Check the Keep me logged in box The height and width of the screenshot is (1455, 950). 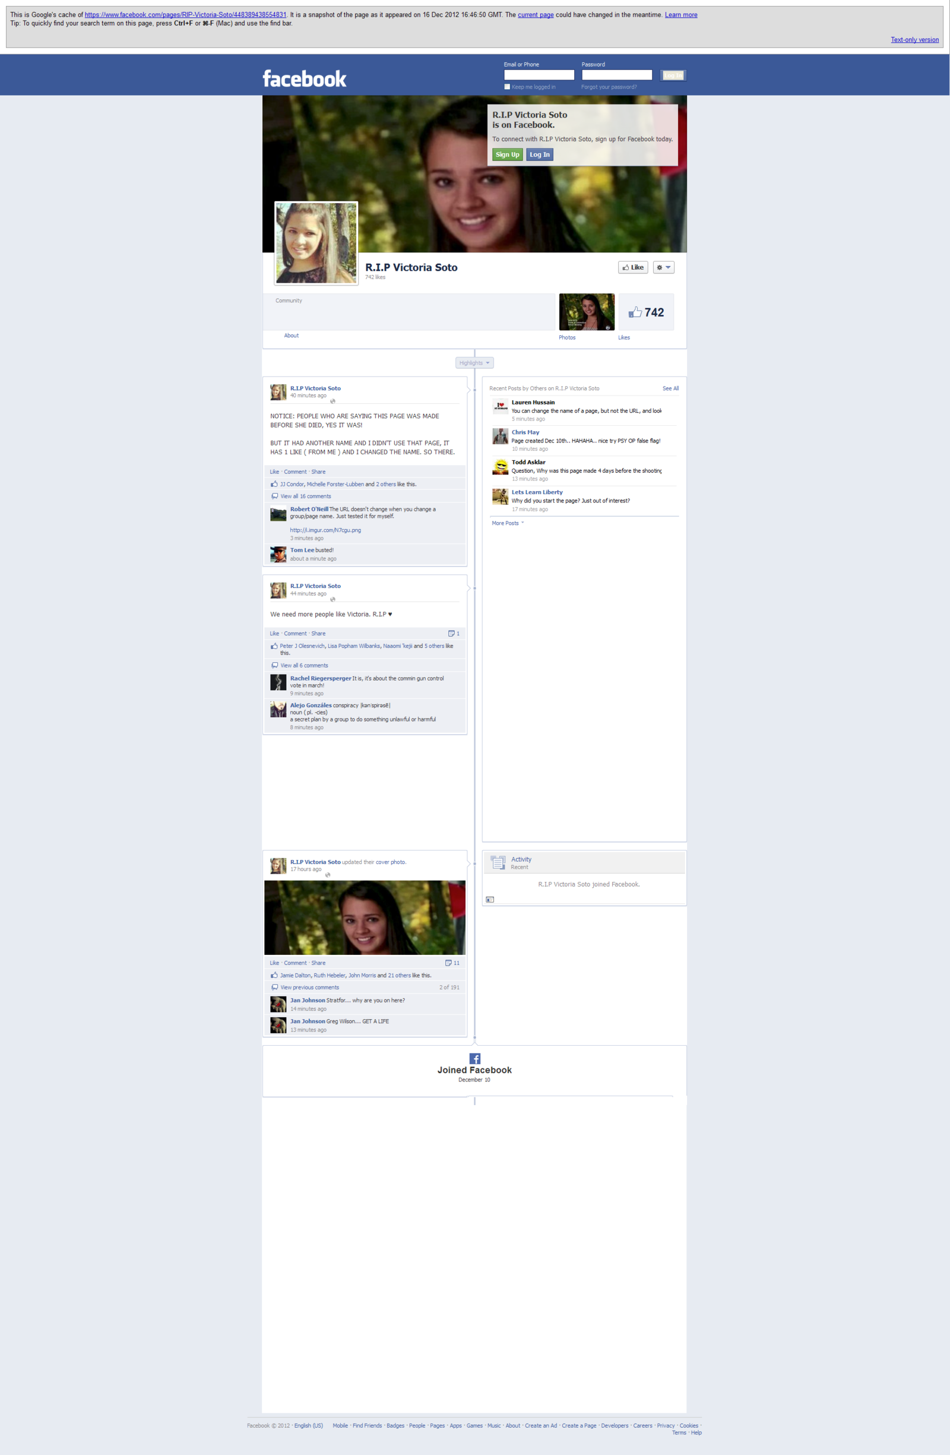click(507, 87)
